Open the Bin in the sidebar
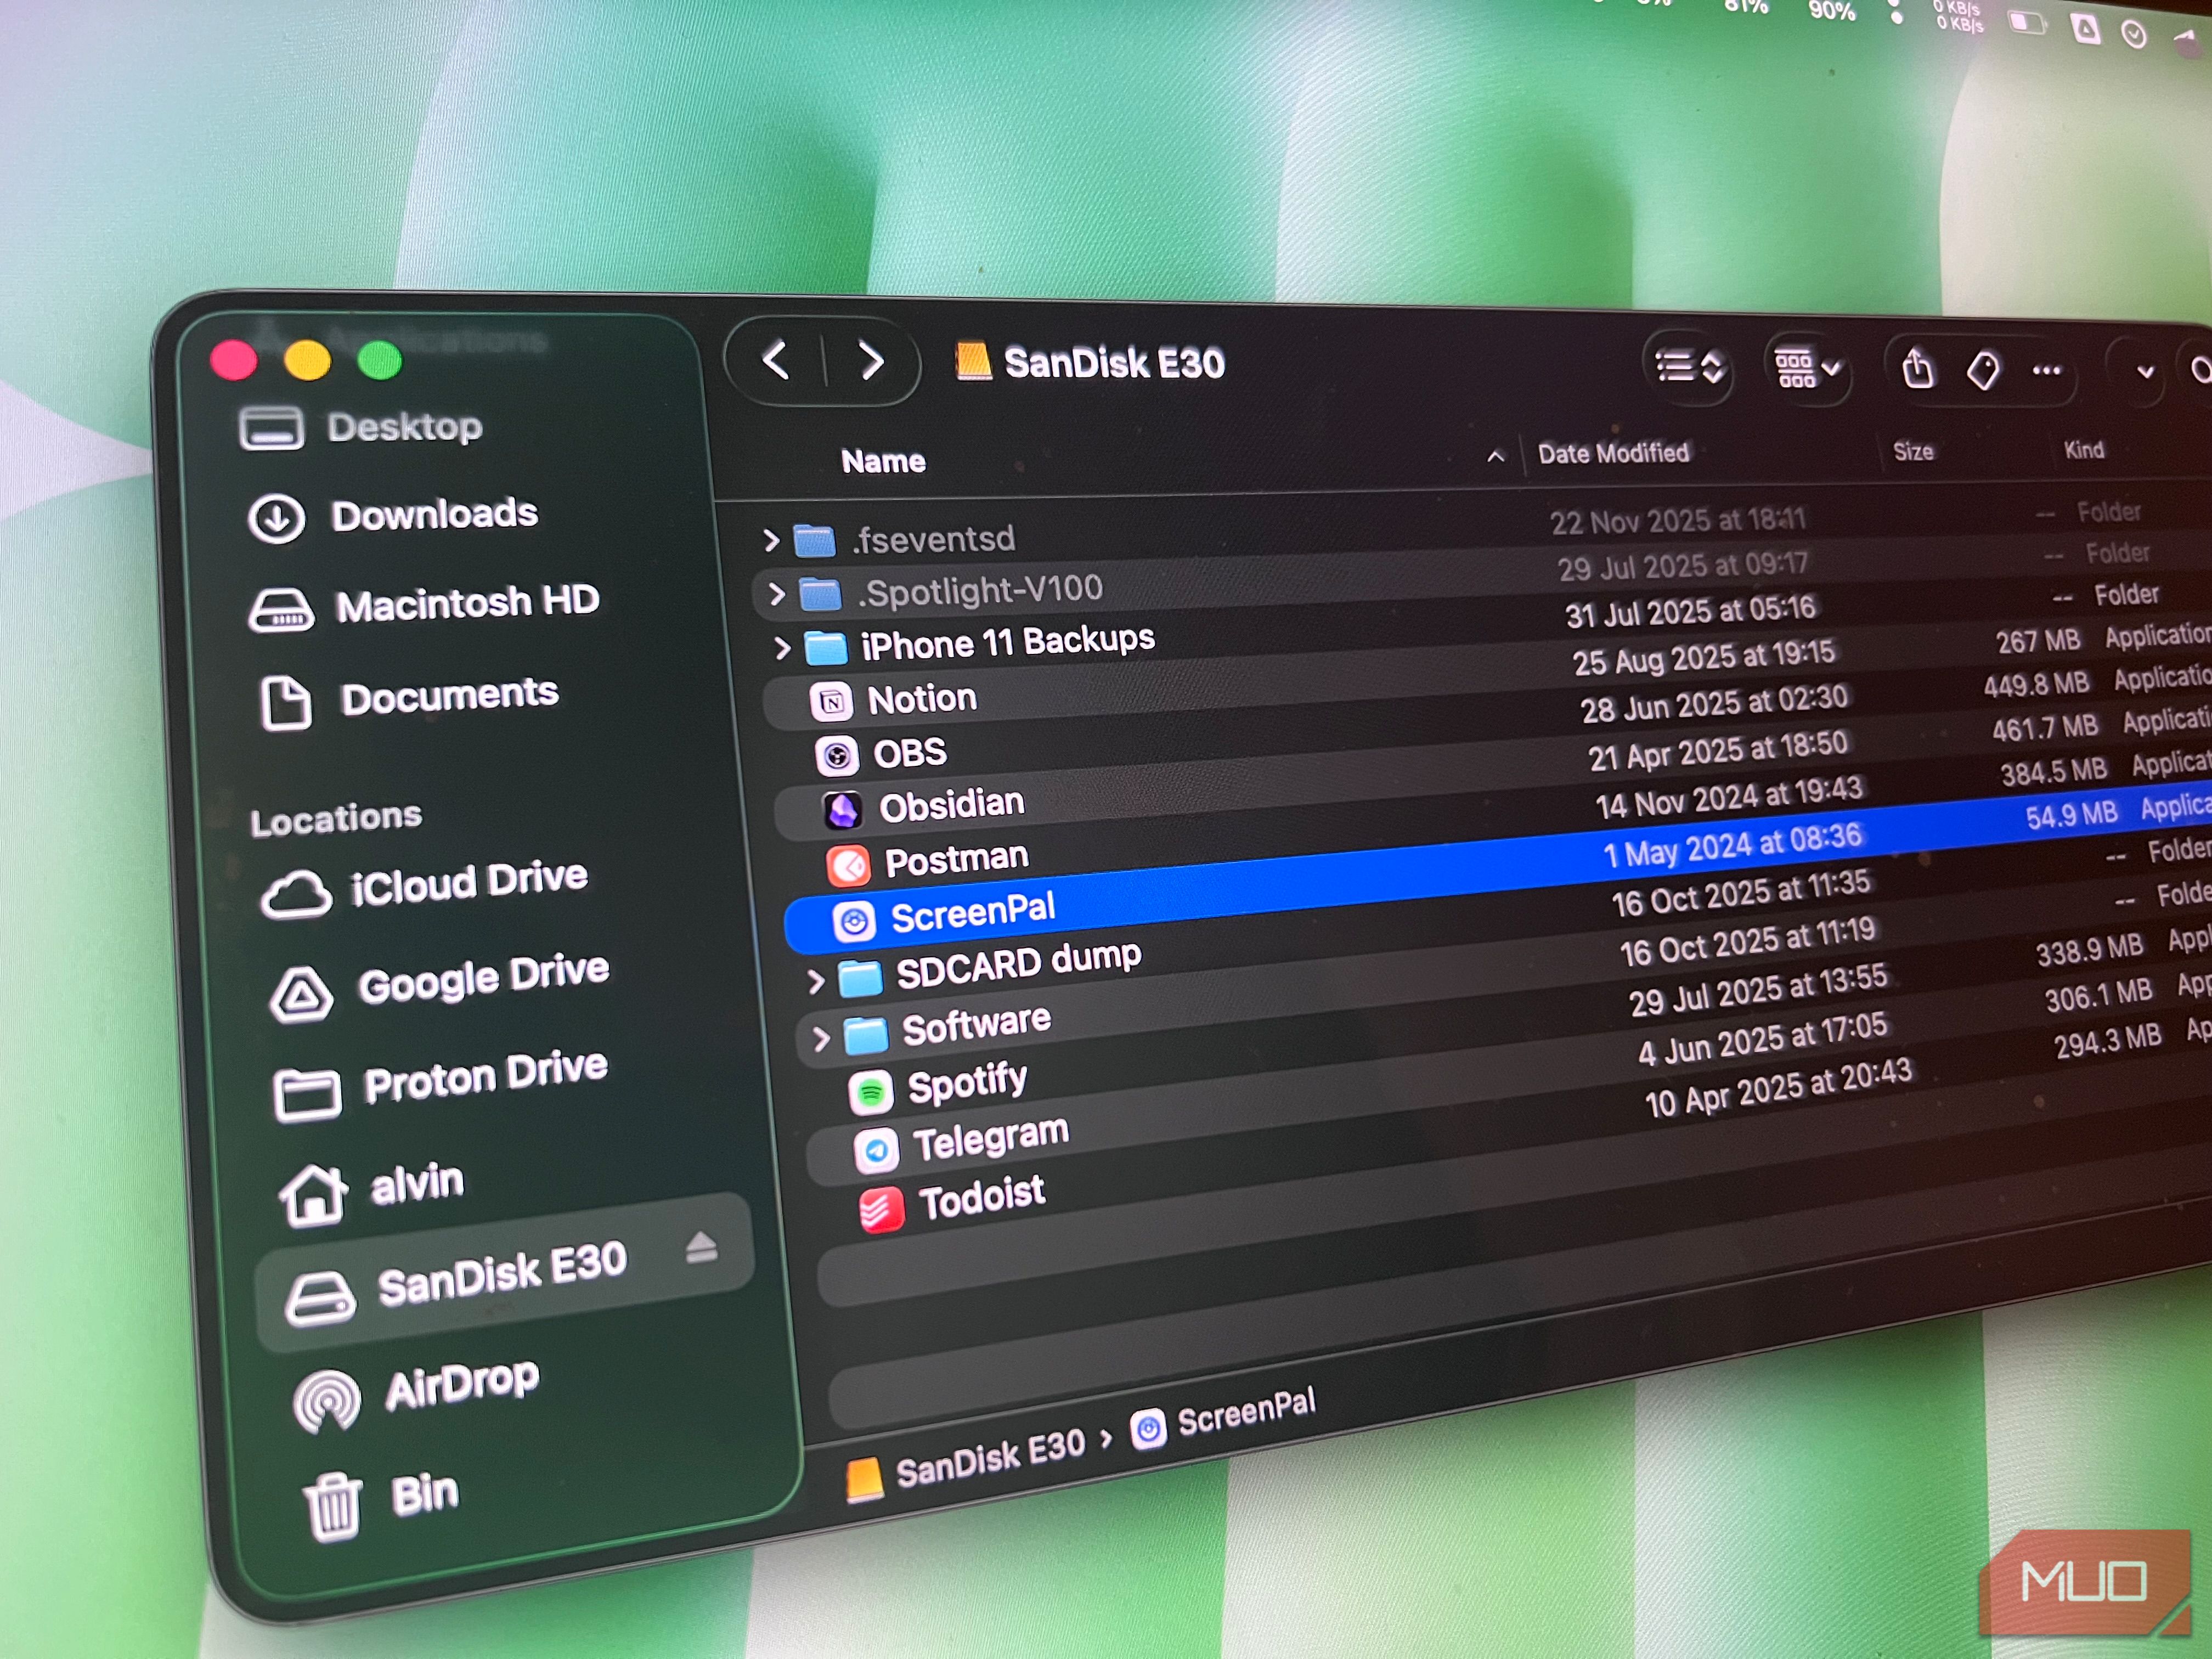Viewport: 2212px width, 1659px height. coord(381,1503)
